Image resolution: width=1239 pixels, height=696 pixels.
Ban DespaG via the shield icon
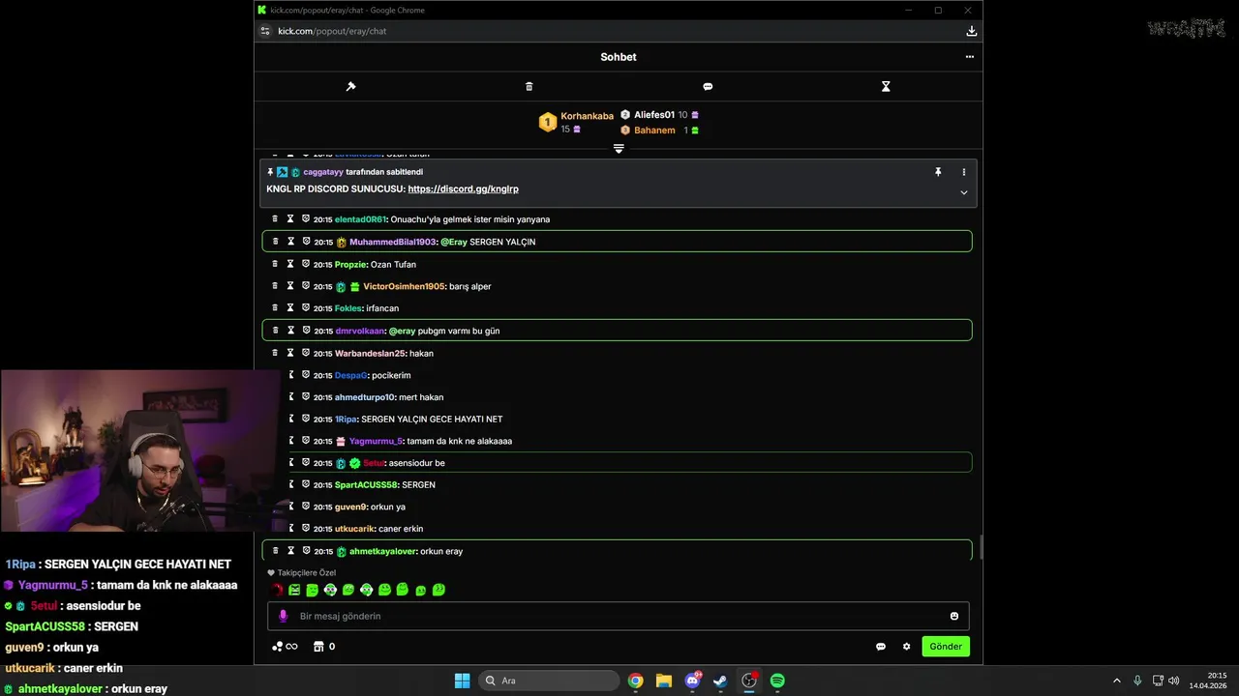tap(306, 375)
